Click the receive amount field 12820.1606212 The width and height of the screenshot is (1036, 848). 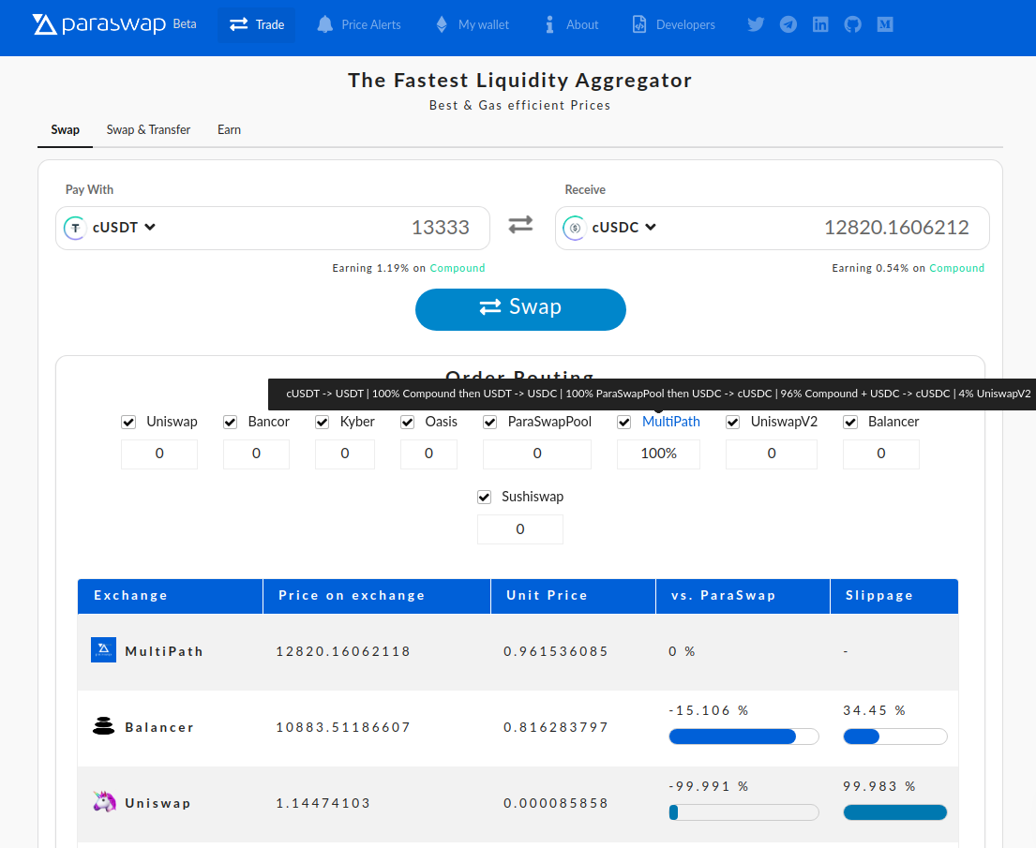coord(896,227)
